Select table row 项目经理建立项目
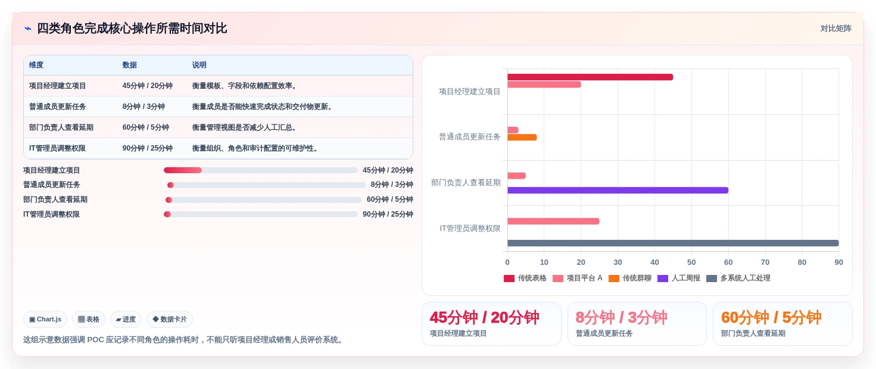This screenshot has width=876, height=369. (x=218, y=86)
